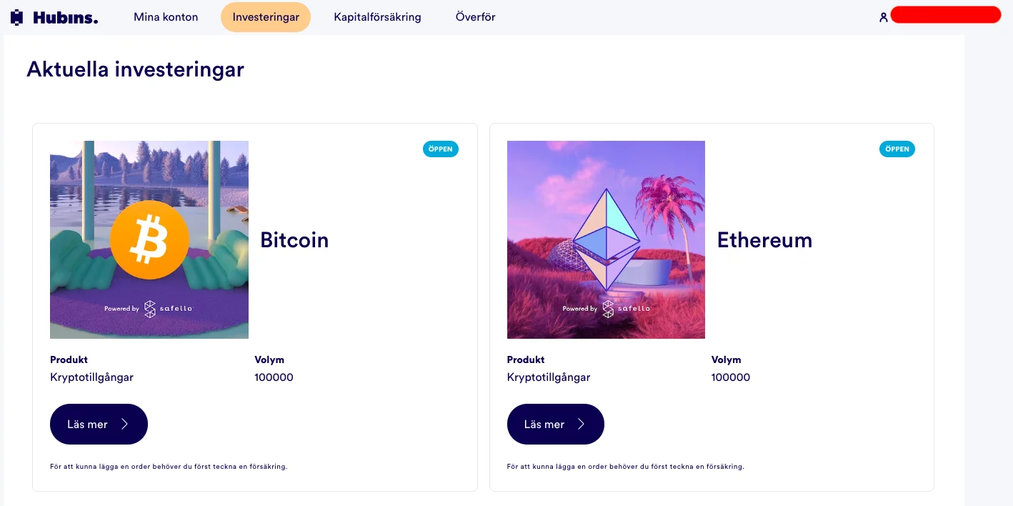This screenshot has height=506, width=1013.
Task: Click the Safello logo on Ethereum image
Action: 608,309
